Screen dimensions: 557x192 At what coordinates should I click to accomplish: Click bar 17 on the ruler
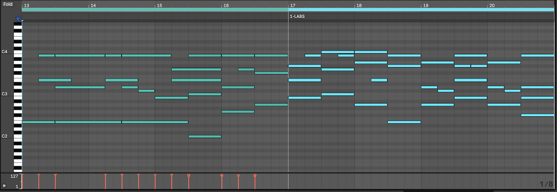point(293,5)
